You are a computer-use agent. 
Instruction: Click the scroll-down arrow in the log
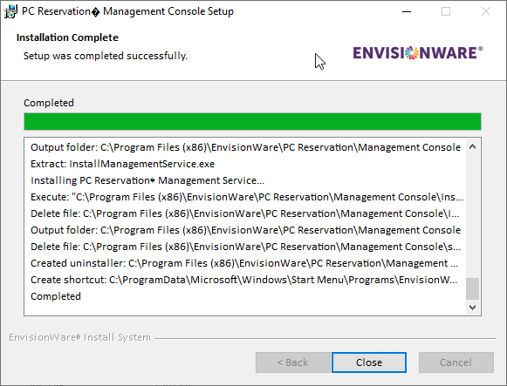(472, 307)
